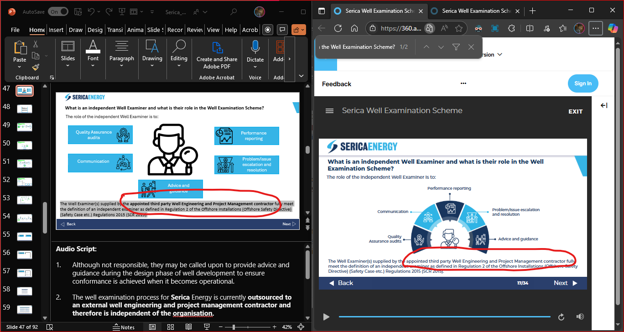
Task: Select slide 57 thumbnail
Action: click(25, 273)
